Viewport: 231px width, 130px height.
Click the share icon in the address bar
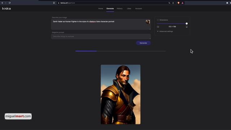click(x=173, y=3)
